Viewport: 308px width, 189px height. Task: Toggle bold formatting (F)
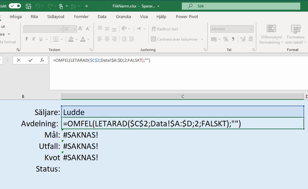point(27,39)
